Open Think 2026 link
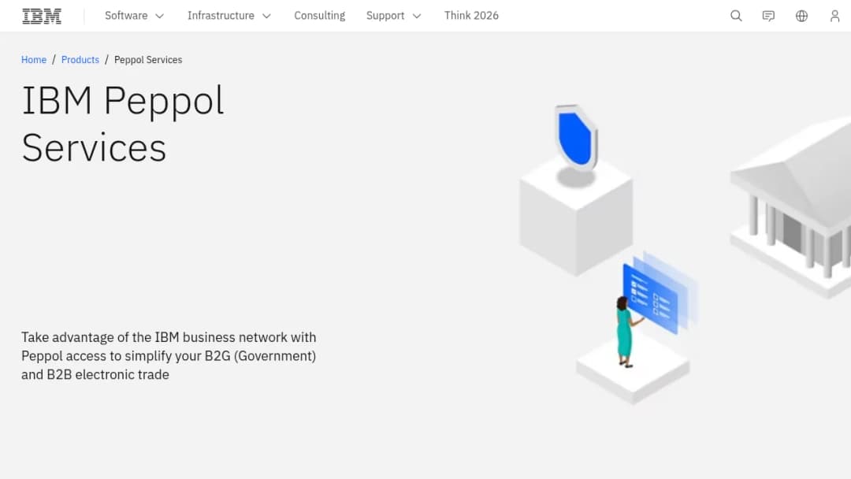851x479 pixels. click(x=471, y=16)
